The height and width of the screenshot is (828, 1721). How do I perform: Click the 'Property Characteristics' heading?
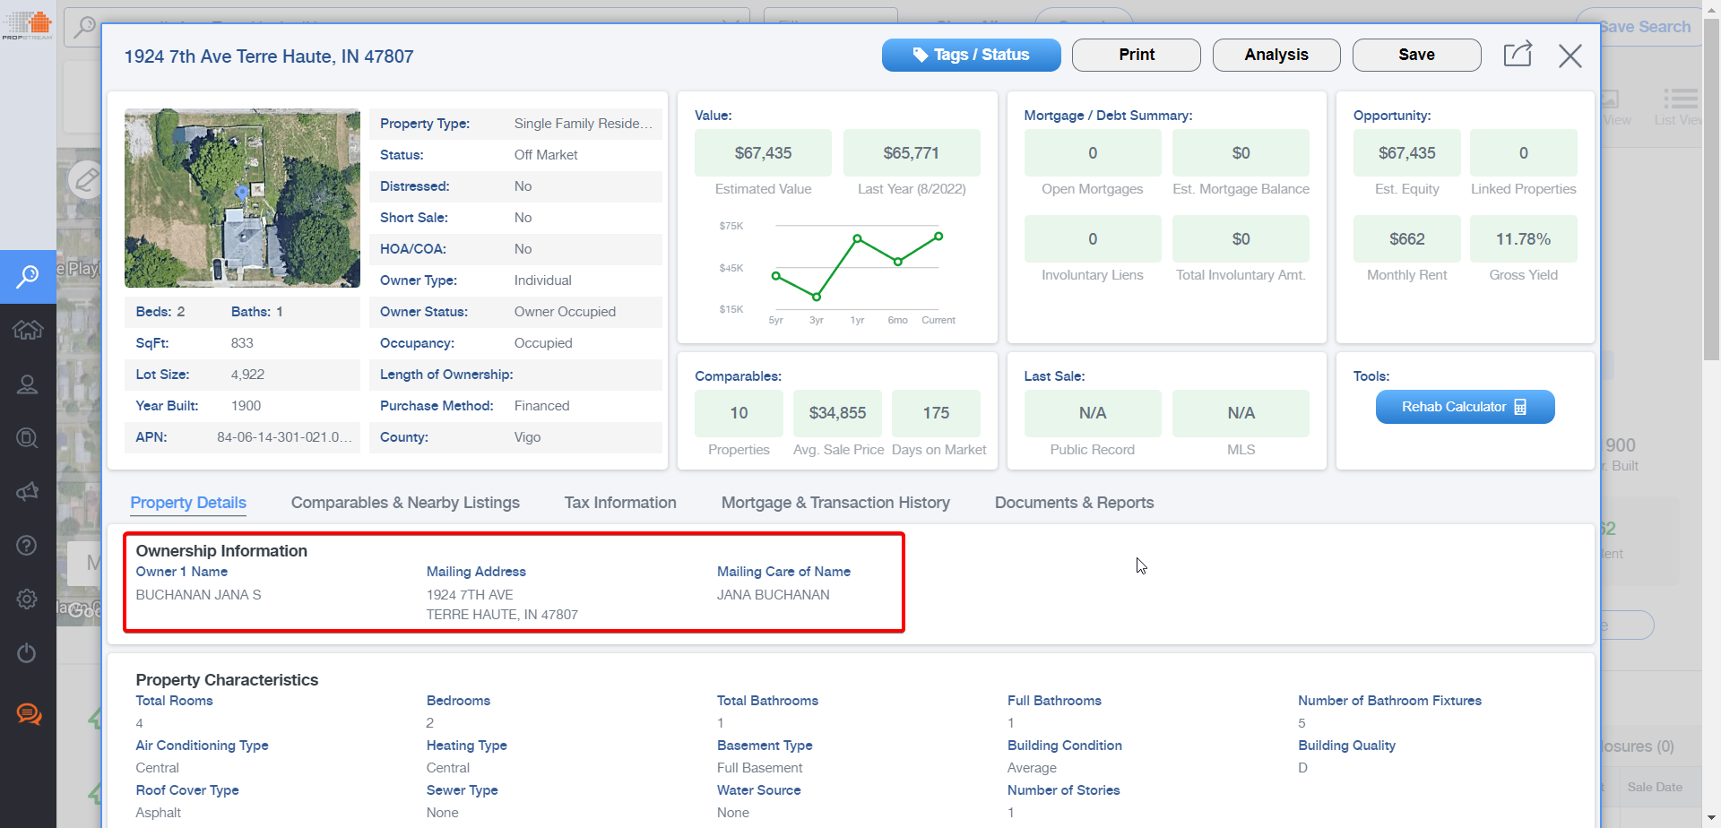pos(227,680)
